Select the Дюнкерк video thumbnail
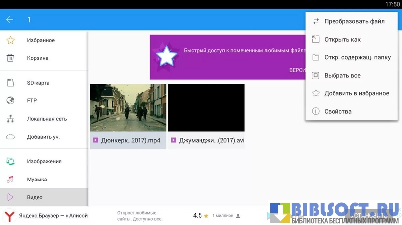Viewport: 402px width, 225px height. (x=128, y=107)
